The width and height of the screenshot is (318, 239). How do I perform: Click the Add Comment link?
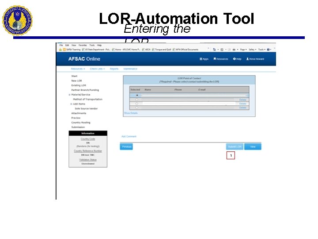[129, 136]
